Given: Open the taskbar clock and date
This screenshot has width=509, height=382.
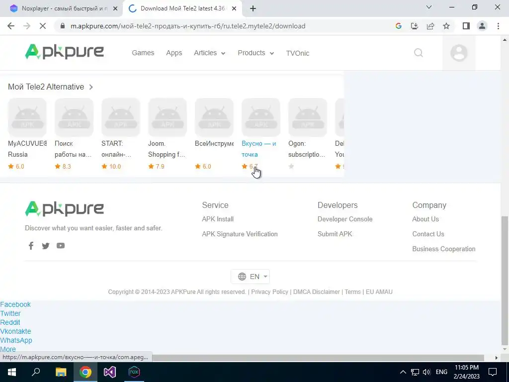Looking at the screenshot, I should pos(466,372).
